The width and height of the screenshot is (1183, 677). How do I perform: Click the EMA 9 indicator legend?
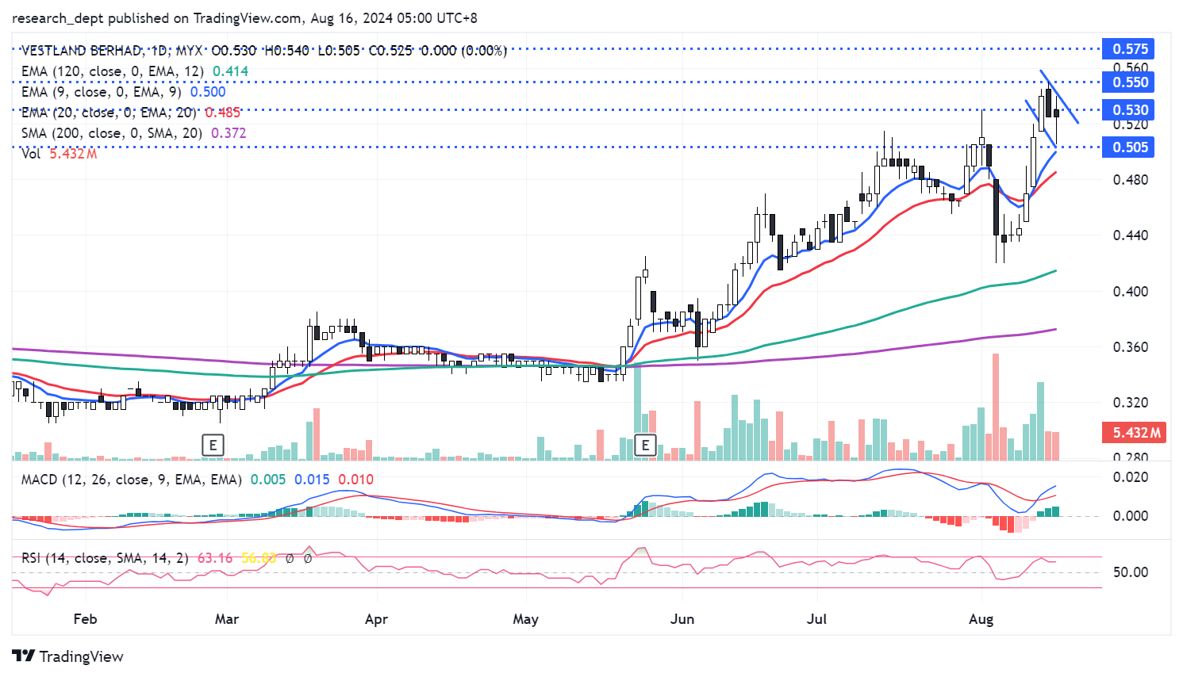[100, 92]
